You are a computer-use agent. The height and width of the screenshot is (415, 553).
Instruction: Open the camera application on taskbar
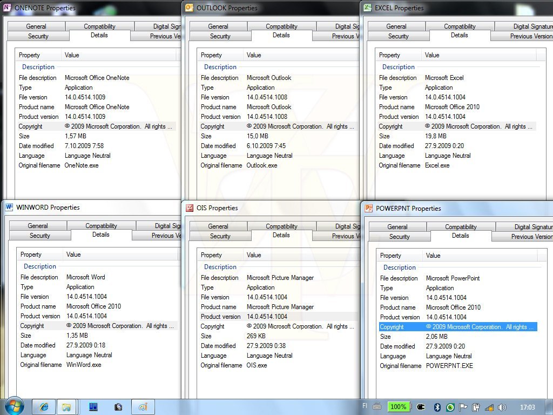(x=118, y=407)
